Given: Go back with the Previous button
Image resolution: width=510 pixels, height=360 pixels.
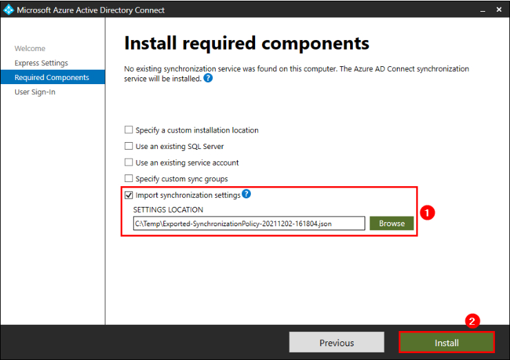Looking at the screenshot, I should coord(336,343).
